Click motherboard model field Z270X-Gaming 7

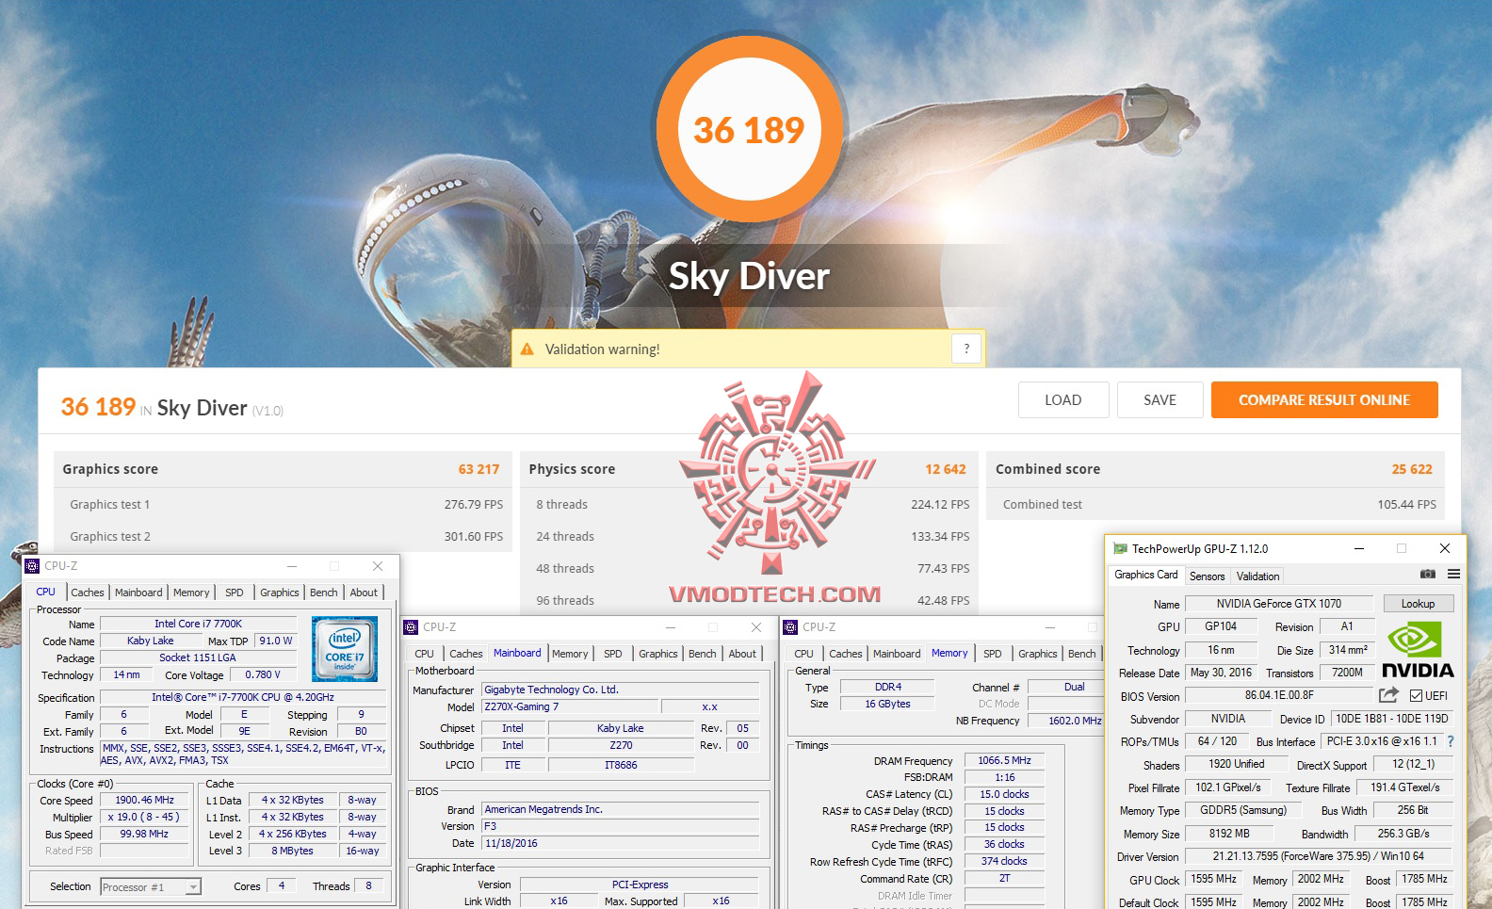pyautogui.click(x=570, y=706)
